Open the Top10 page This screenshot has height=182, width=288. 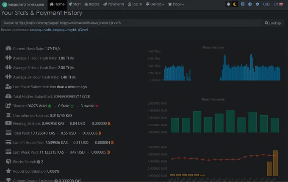(135, 4)
